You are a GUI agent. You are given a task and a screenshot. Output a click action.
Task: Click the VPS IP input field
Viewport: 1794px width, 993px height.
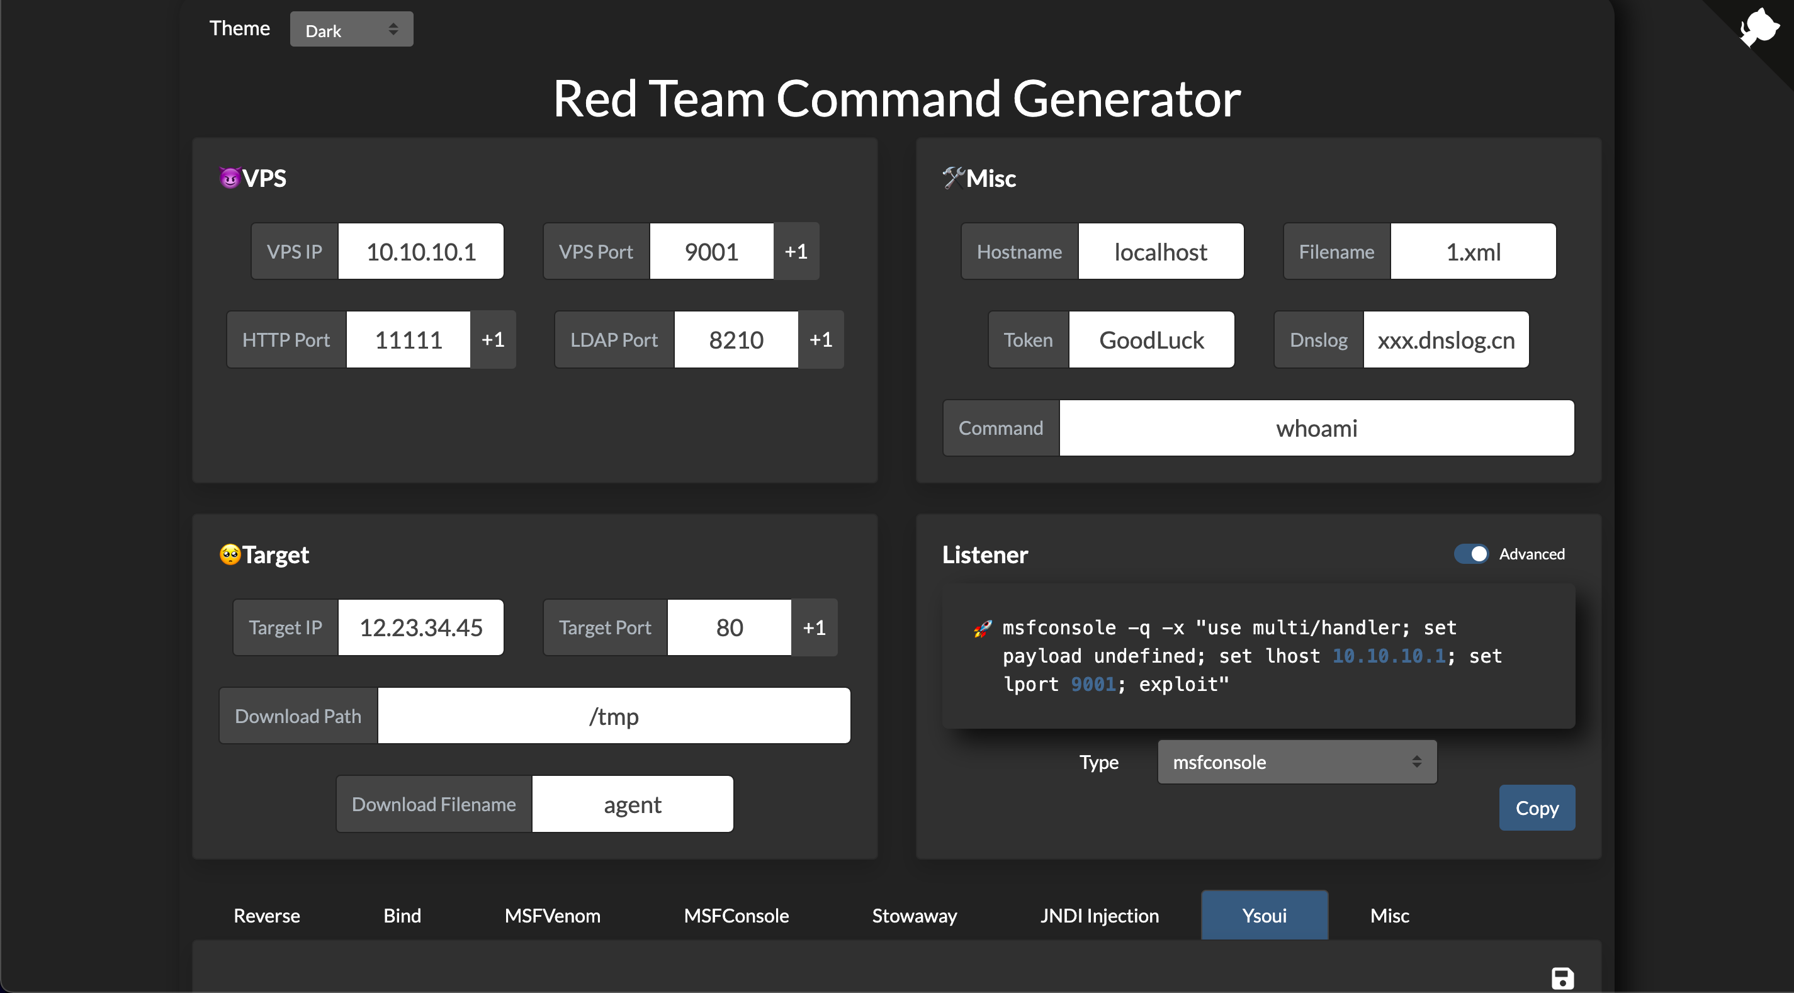coord(420,251)
